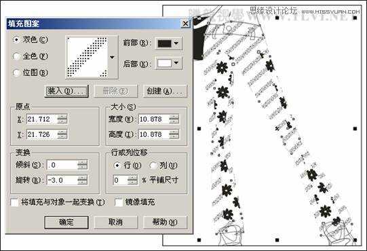Click the 高度 height field 10.878
The height and width of the screenshot is (251, 367).
153,134
